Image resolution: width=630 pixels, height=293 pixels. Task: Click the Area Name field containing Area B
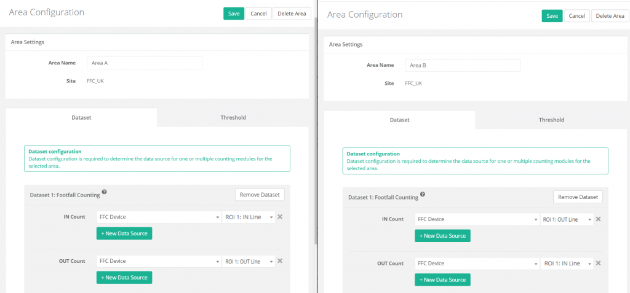click(x=462, y=65)
